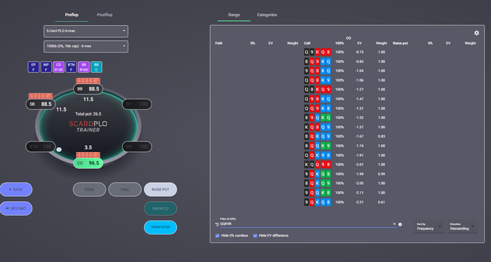The image size is (491, 262).
Task: Clear the QQK98 filter with the X icon
Action: coord(394,224)
